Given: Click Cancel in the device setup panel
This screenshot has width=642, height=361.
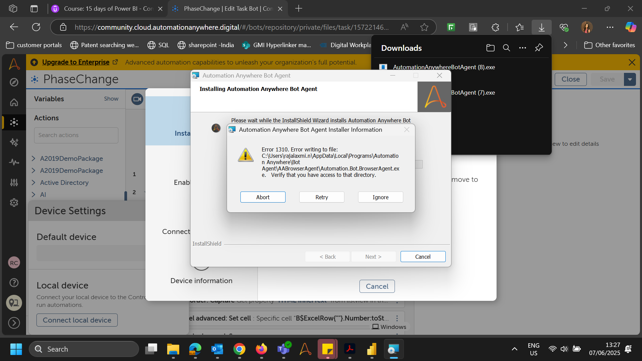Looking at the screenshot, I should point(377,286).
